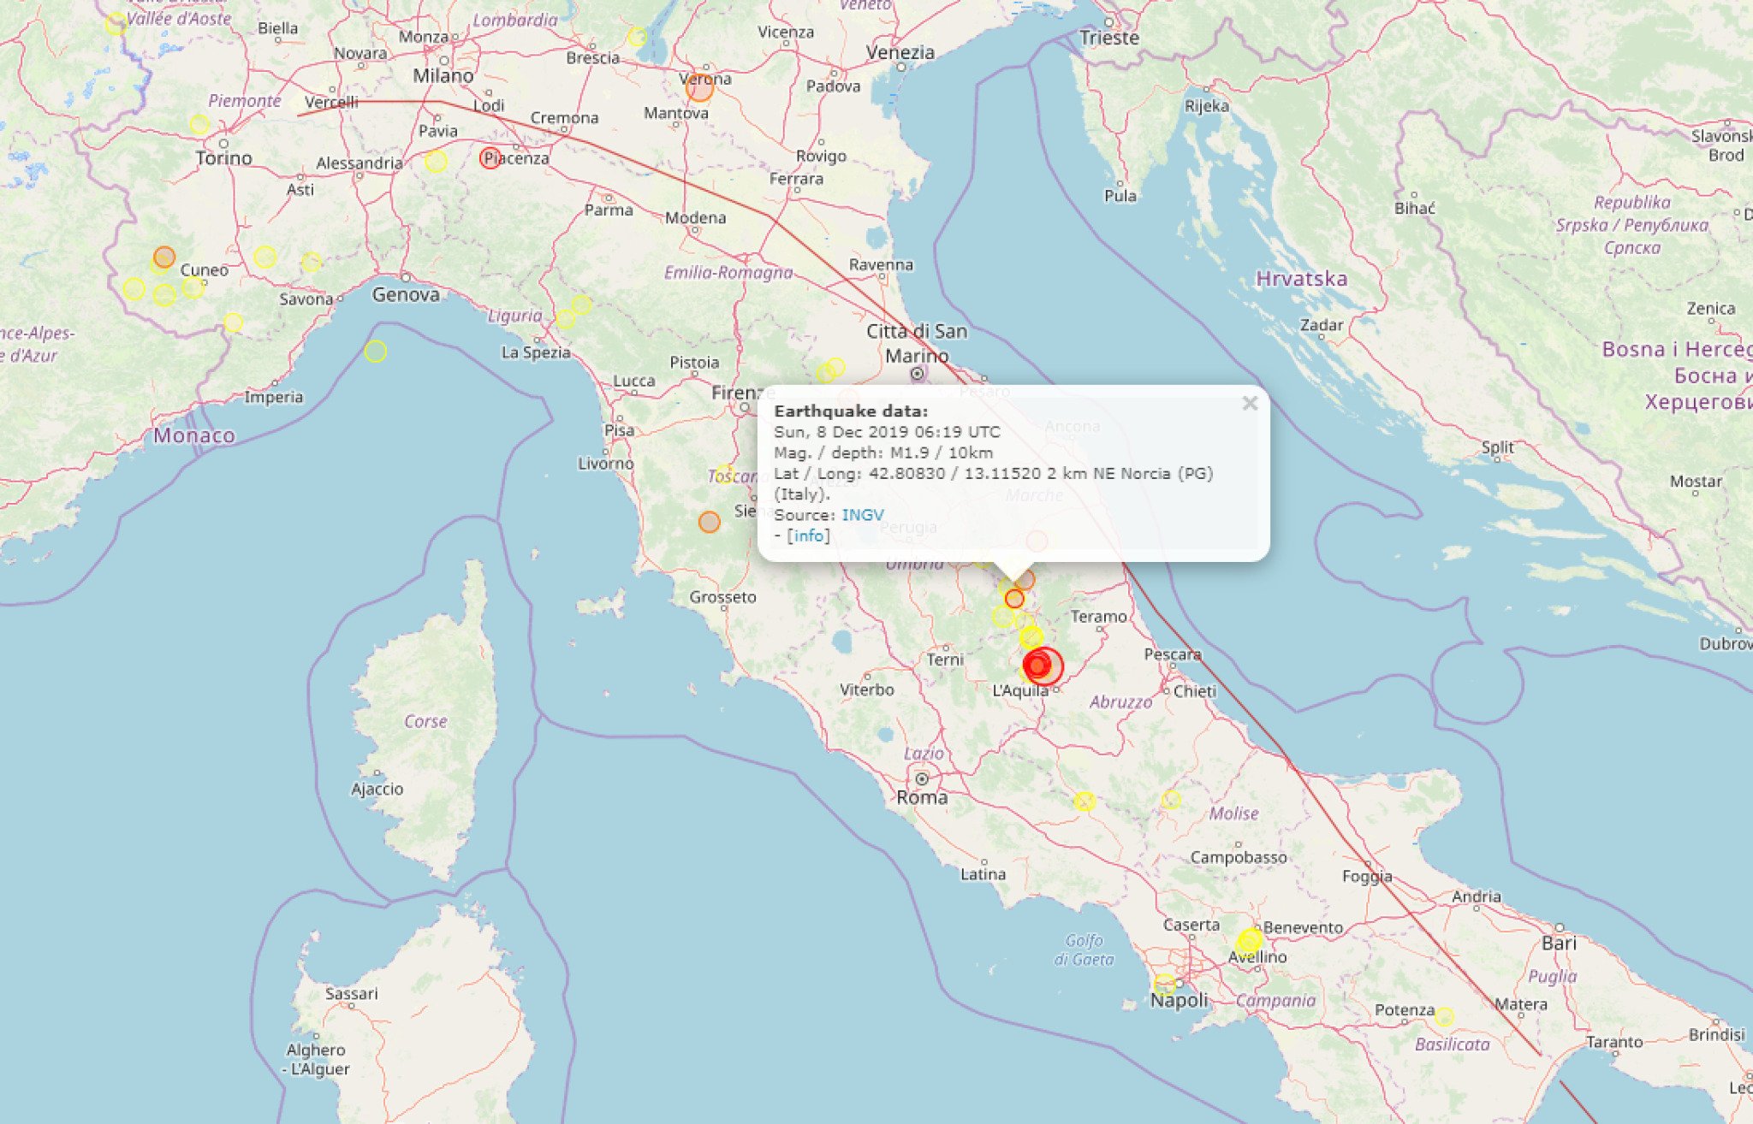The width and height of the screenshot is (1753, 1124).
Task: Select the orange marker northwest of Cuneo
Action: tap(164, 257)
